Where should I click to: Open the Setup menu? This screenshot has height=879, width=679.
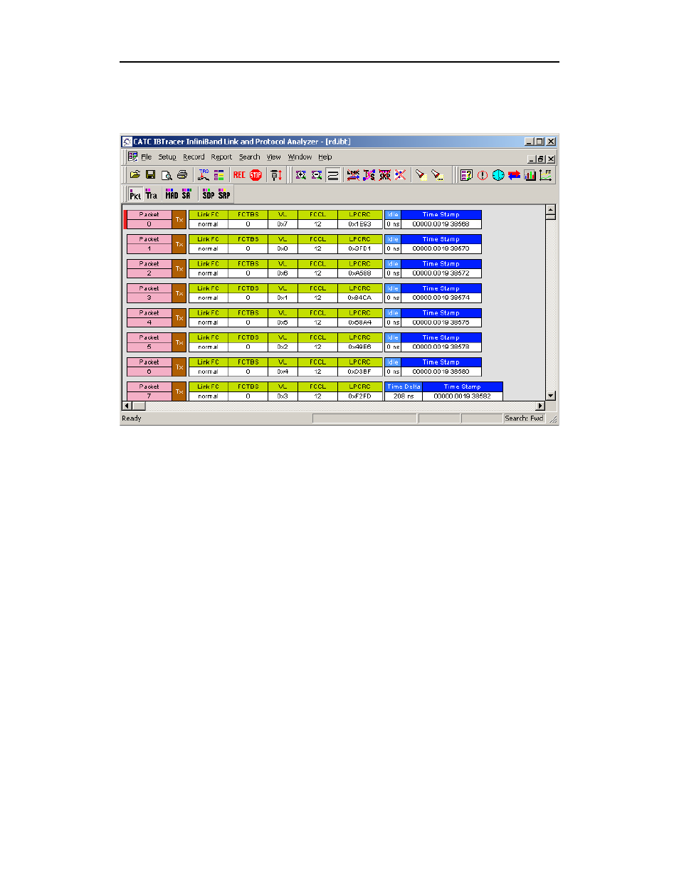[x=167, y=157]
